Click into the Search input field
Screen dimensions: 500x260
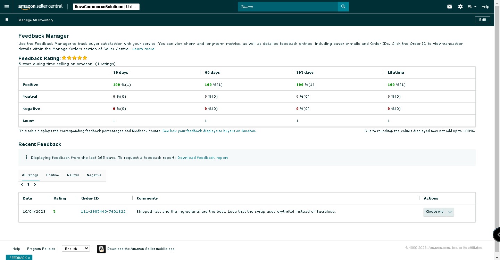[288, 7]
